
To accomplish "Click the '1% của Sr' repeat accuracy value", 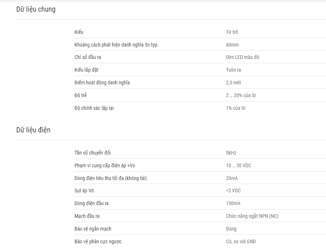I will (x=236, y=108).
